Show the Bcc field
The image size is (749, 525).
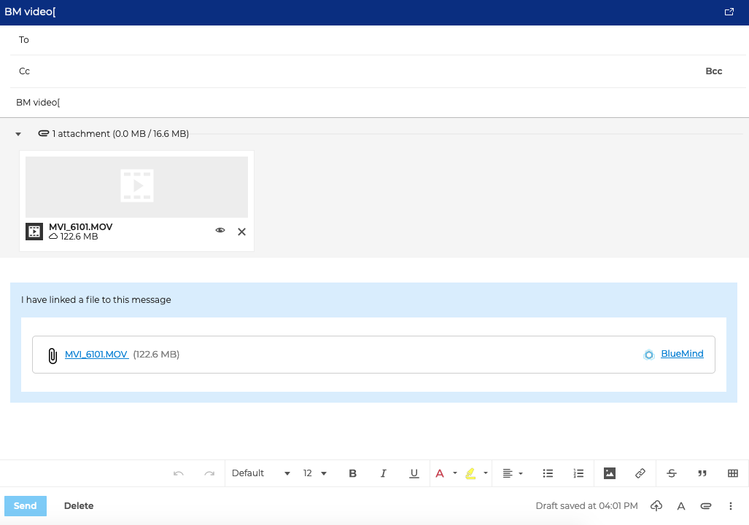[x=714, y=71]
